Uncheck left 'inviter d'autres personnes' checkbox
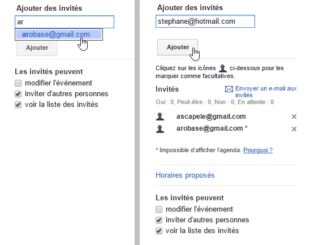This screenshot has width=310, height=245. pyautogui.click(x=18, y=94)
